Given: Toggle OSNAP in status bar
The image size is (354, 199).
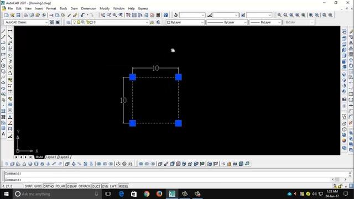Looking at the screenshot, I should [x=72, y=186].
